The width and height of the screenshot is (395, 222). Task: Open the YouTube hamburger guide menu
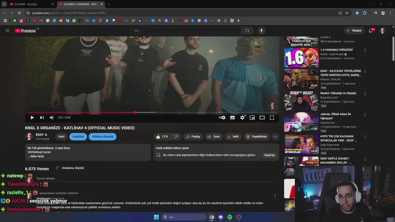point(7,31)
